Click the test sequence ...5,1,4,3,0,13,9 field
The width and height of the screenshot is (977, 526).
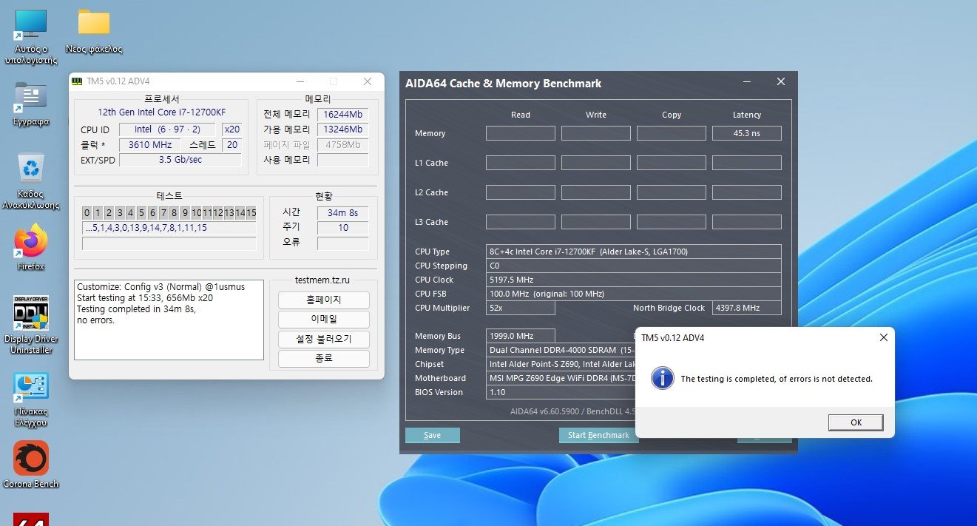169,228
